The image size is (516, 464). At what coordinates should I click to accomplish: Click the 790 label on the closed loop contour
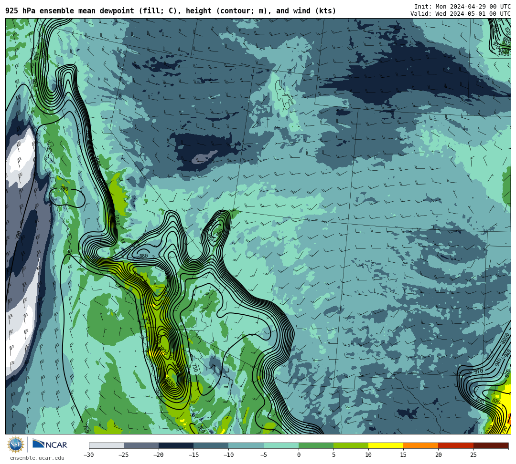(64, 188)
